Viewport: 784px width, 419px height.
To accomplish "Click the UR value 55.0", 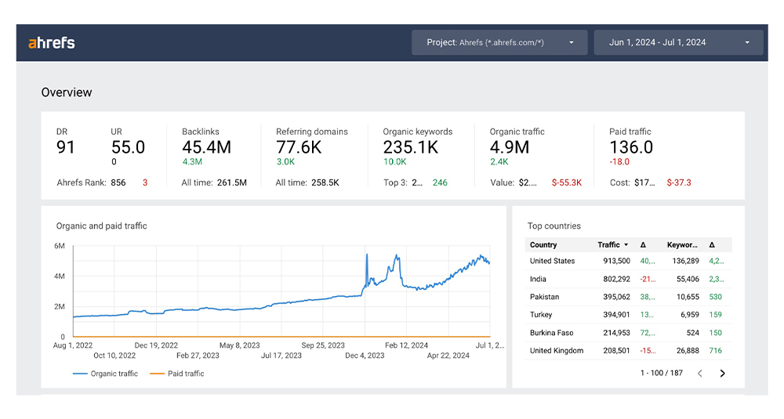I will tap(128, 147).
